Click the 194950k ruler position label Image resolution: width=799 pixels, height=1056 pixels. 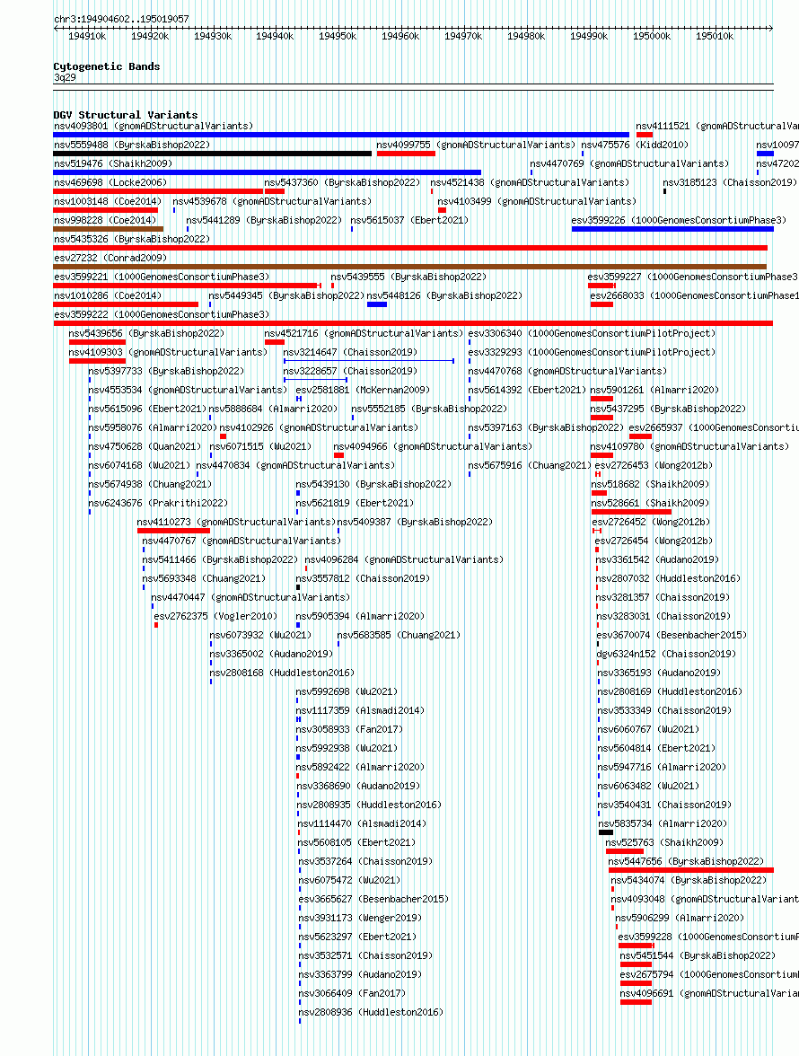pyautogui.click(x=338, y=36)
